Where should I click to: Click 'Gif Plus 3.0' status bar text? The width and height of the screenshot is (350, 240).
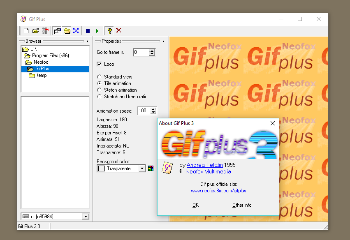tap(29, 226)
